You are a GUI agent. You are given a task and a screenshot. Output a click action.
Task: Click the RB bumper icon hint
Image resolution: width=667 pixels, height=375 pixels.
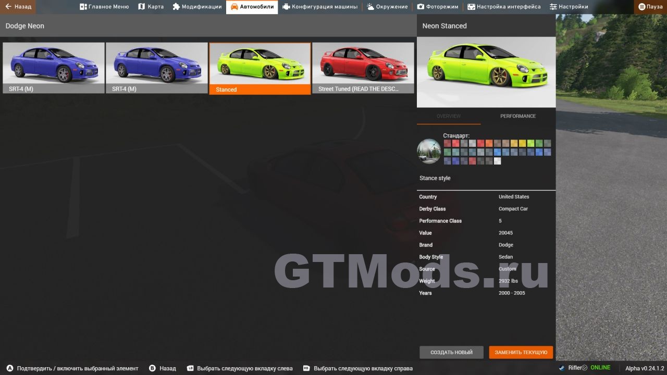tap(306, 368)
